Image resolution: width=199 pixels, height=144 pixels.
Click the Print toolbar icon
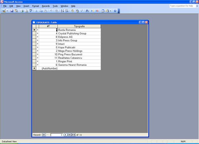click(21, 11)
